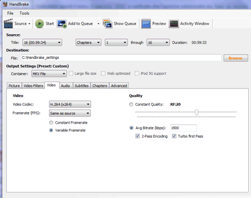Viewport: 251px width, 198px height.
Task: Expand the Add to Queue dropdown arrow
Action: (98, 24)
